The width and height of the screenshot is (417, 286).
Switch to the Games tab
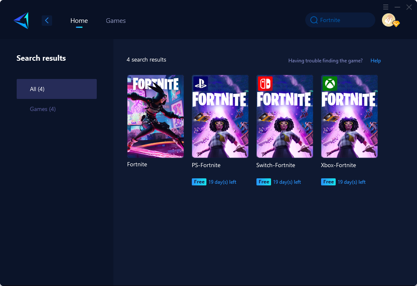pos(116,20)
